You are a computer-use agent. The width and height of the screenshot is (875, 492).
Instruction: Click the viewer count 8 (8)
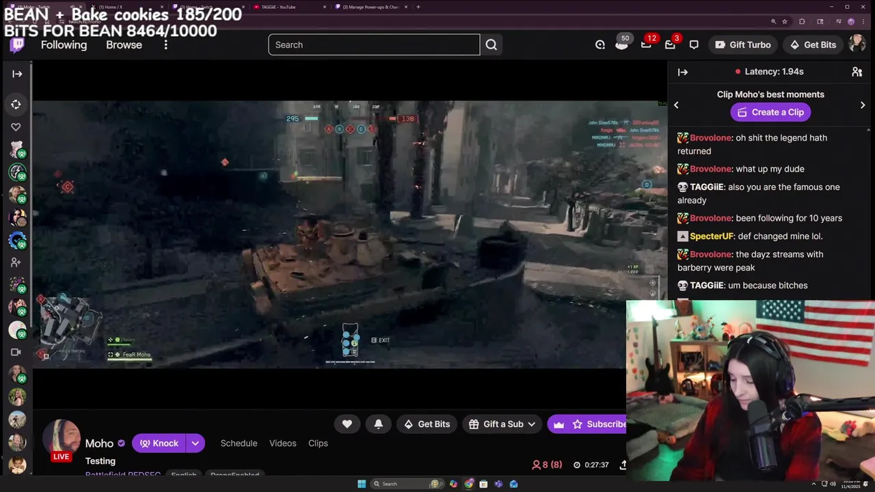click(x=547, y=465)
